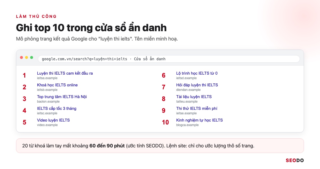Click the rank number 1 label
Viewport: 320px width, 169px height.
click(x=24, y=75)
